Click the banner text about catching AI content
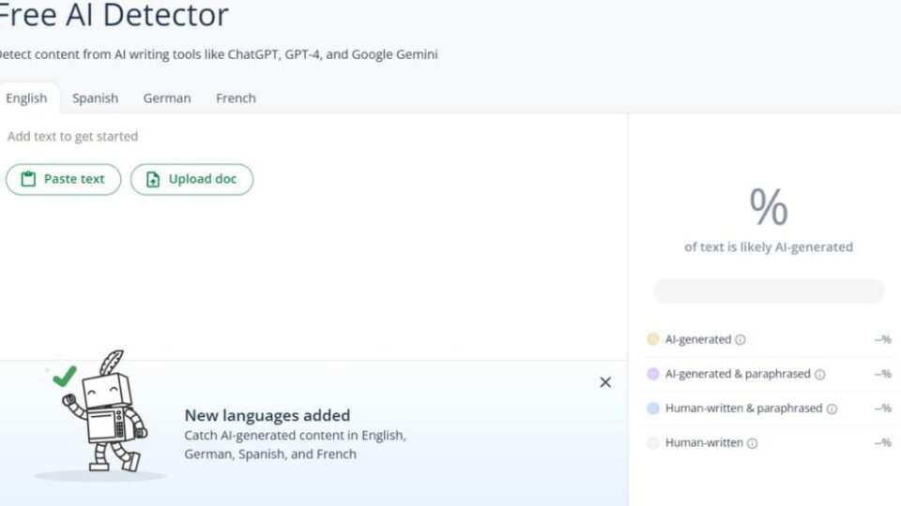 pyautogui.click(x=296, y=444)
